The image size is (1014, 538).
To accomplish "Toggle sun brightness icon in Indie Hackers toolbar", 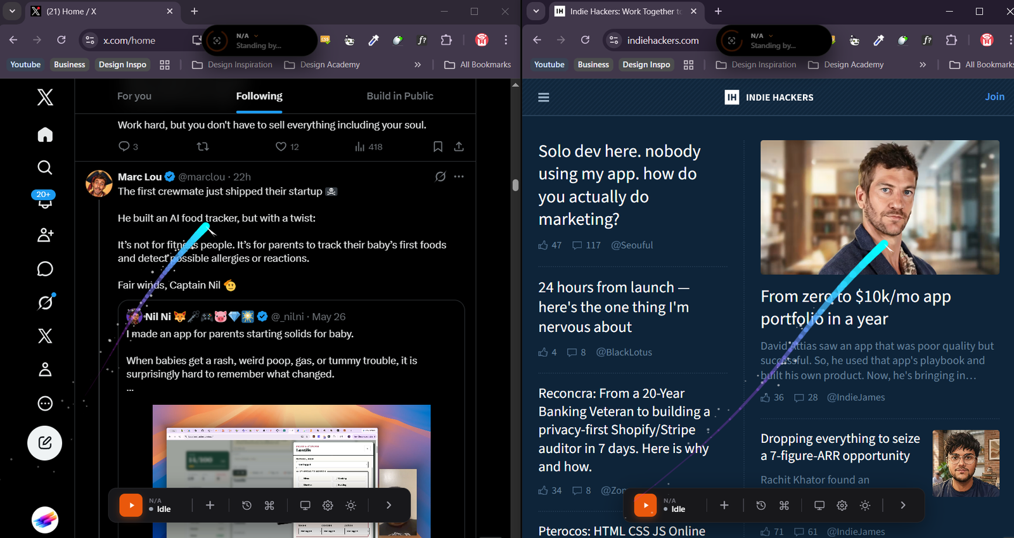I will [865, 505].
